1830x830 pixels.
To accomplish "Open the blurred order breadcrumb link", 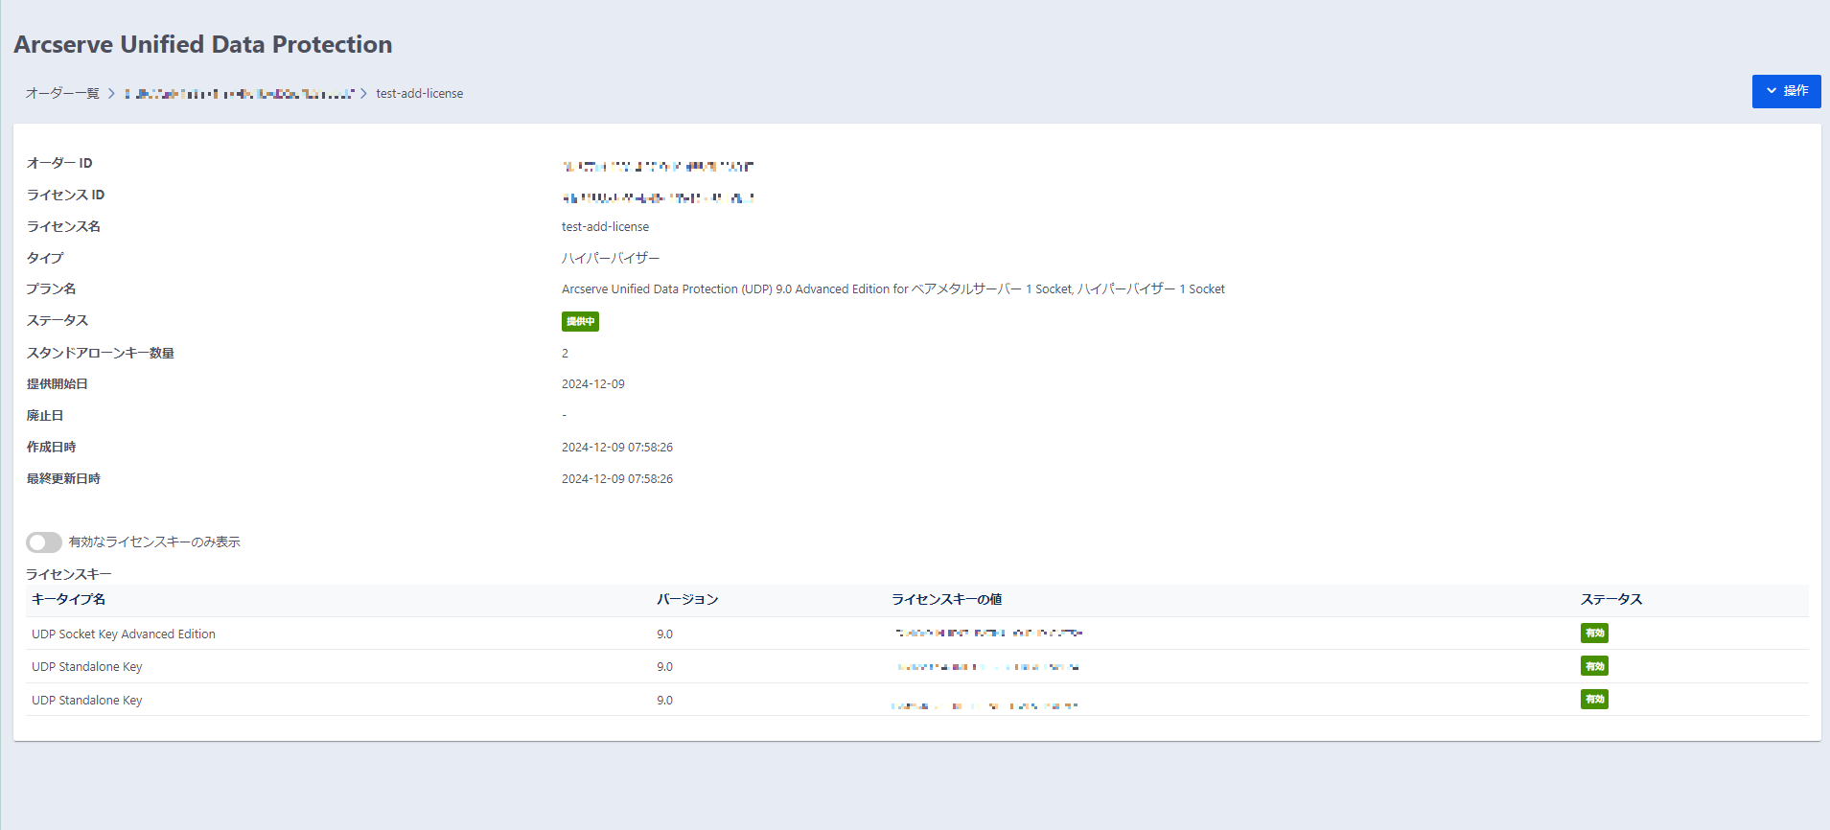I will (x=240, y=94).
